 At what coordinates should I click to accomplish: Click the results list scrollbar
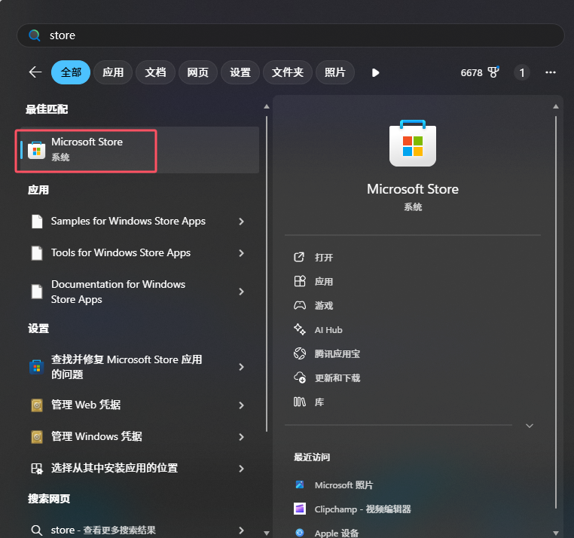(x=267, y=274)
